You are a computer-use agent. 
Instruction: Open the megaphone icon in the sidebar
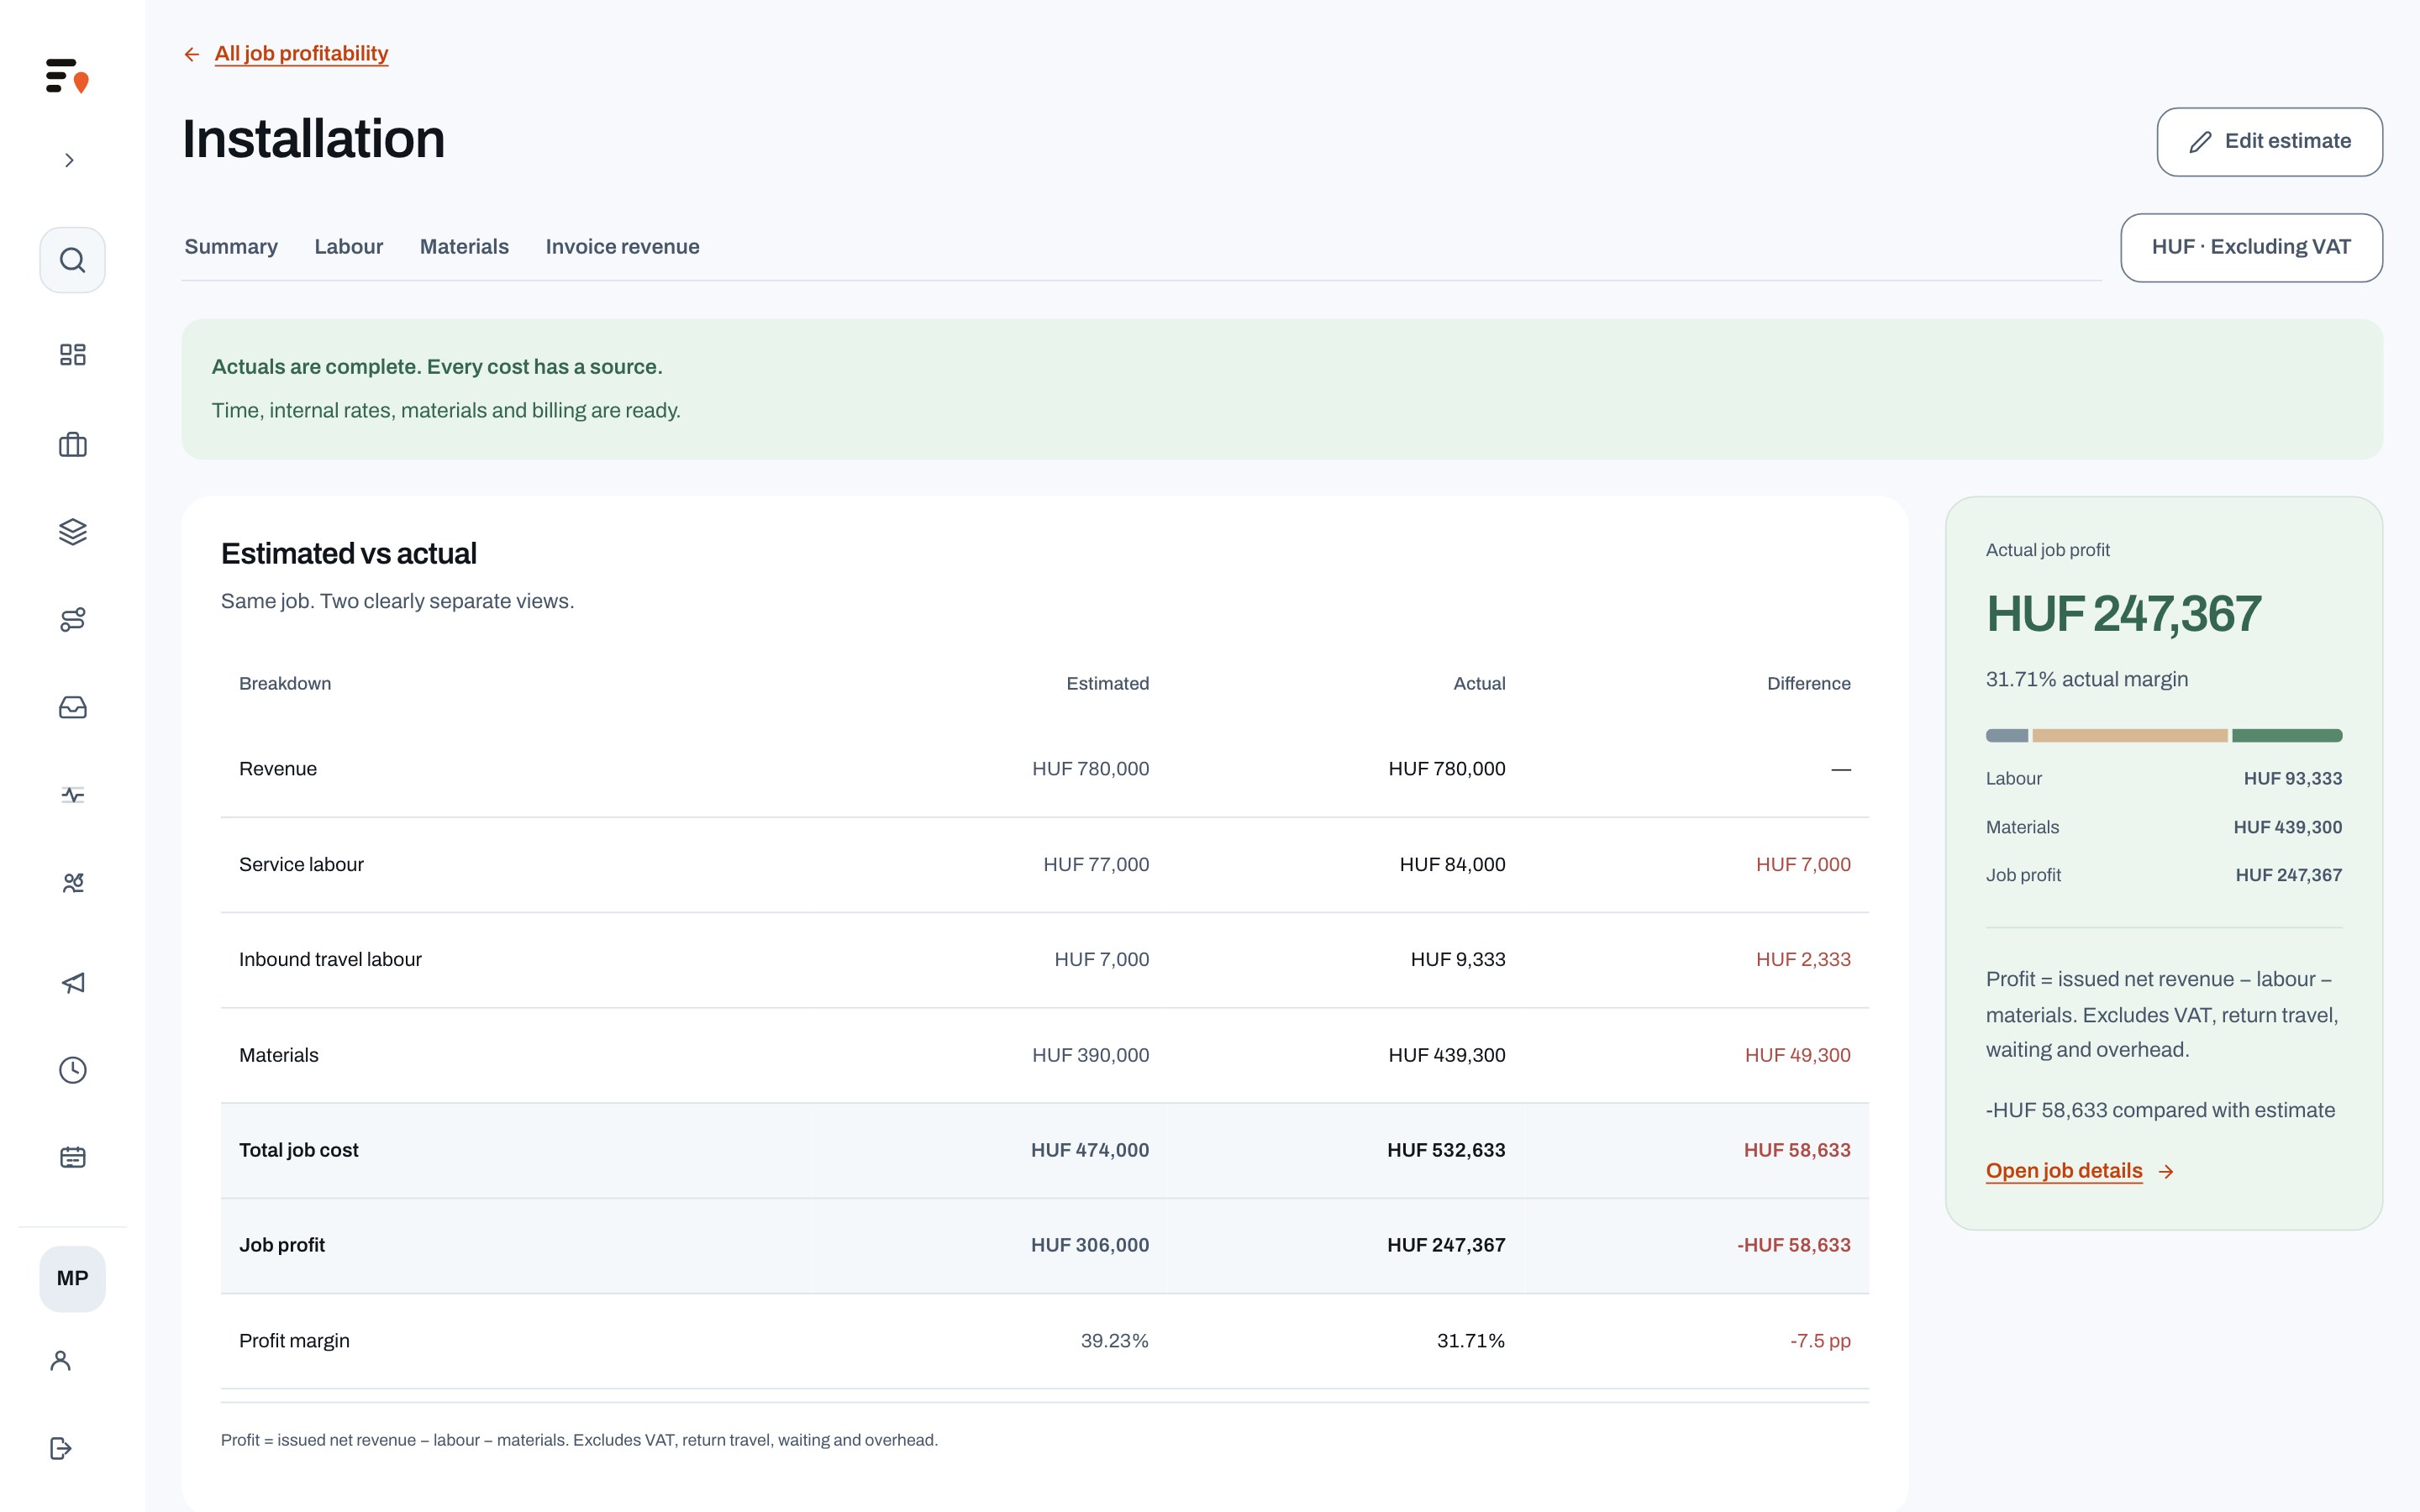point(72,983)
